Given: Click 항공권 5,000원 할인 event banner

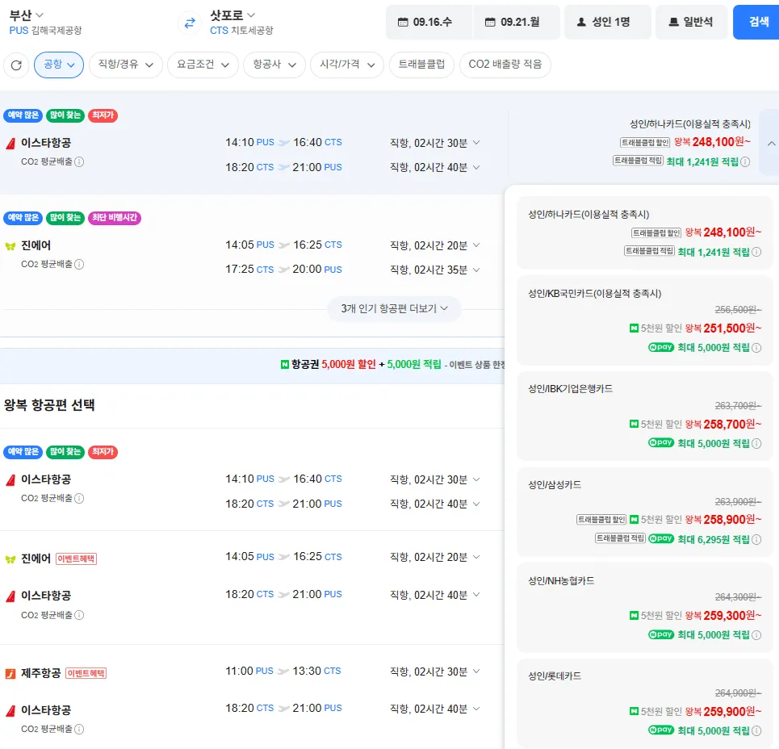Looking at the screenshot, I should [252, 365].
